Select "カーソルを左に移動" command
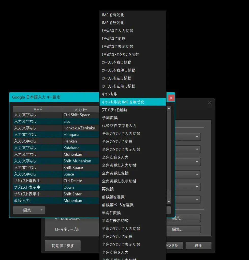The height and width of the screenshot is (260, 249). coord(133,78)
